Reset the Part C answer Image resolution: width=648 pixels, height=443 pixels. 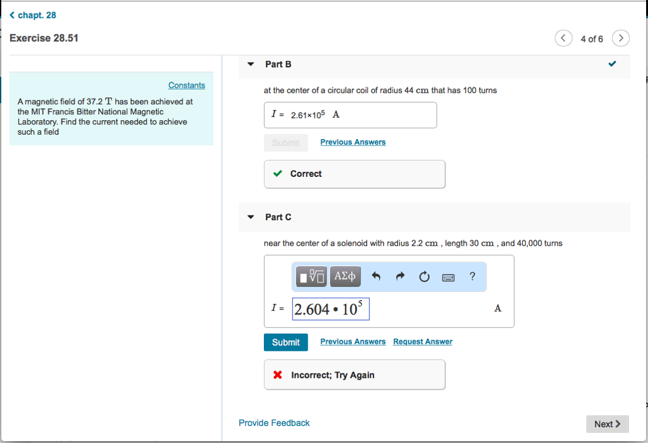click(x=424, y=277)
